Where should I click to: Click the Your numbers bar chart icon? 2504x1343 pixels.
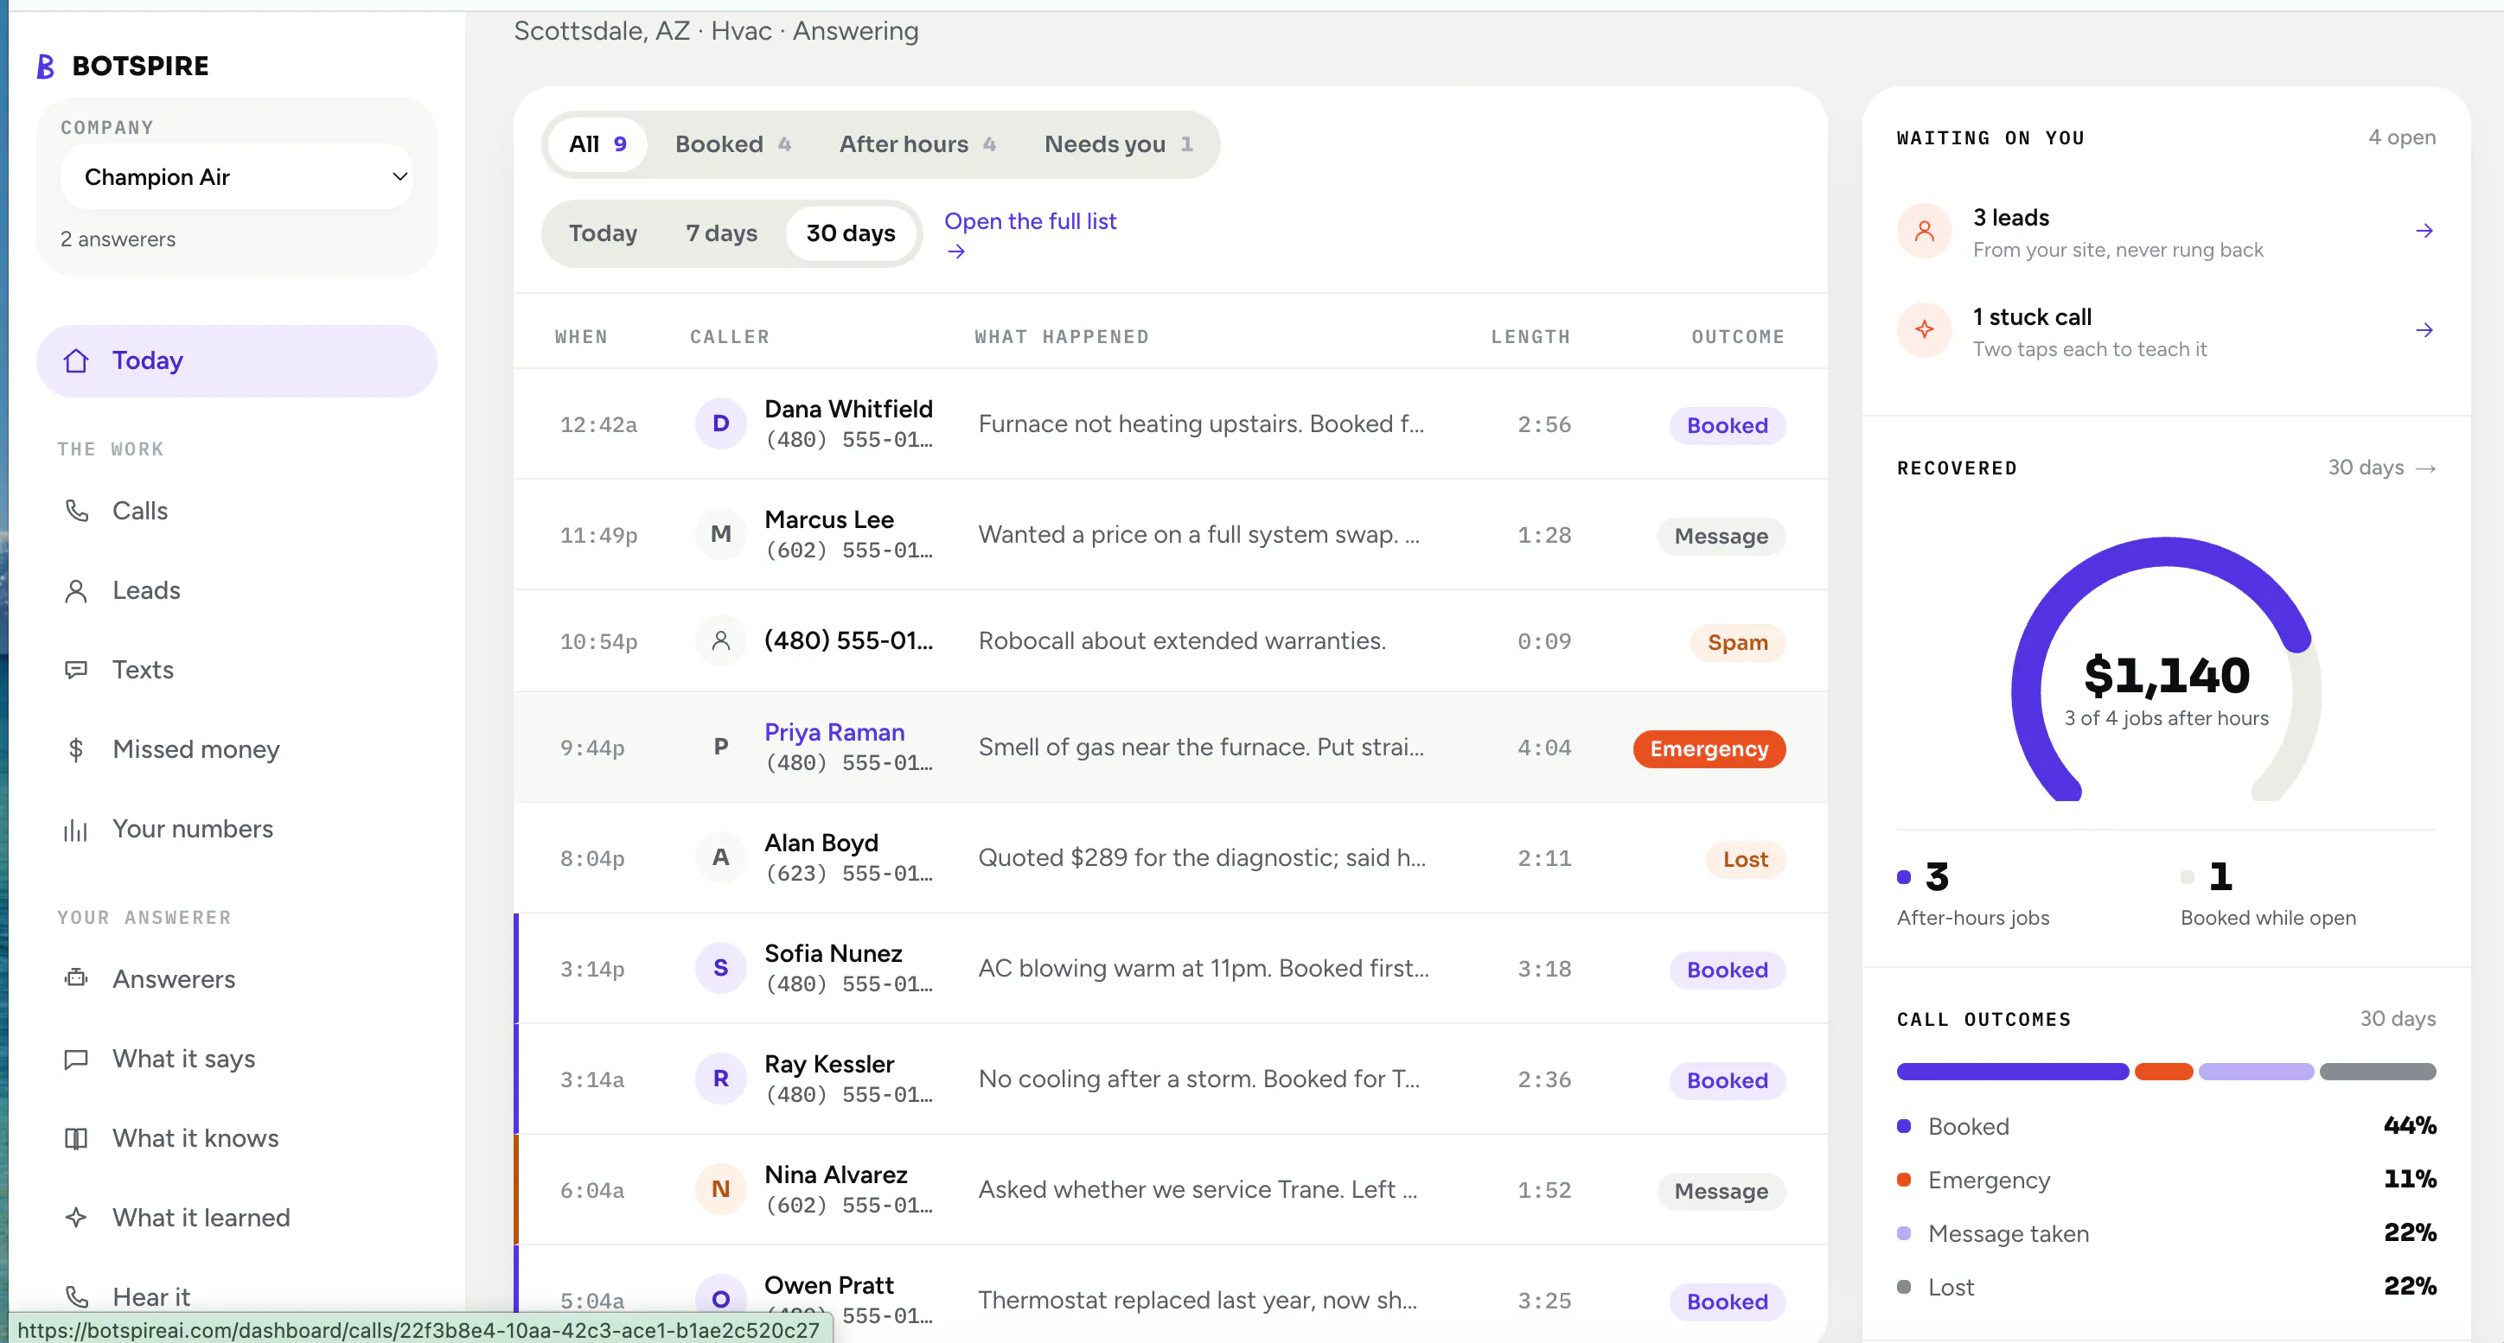click(76, 829)
